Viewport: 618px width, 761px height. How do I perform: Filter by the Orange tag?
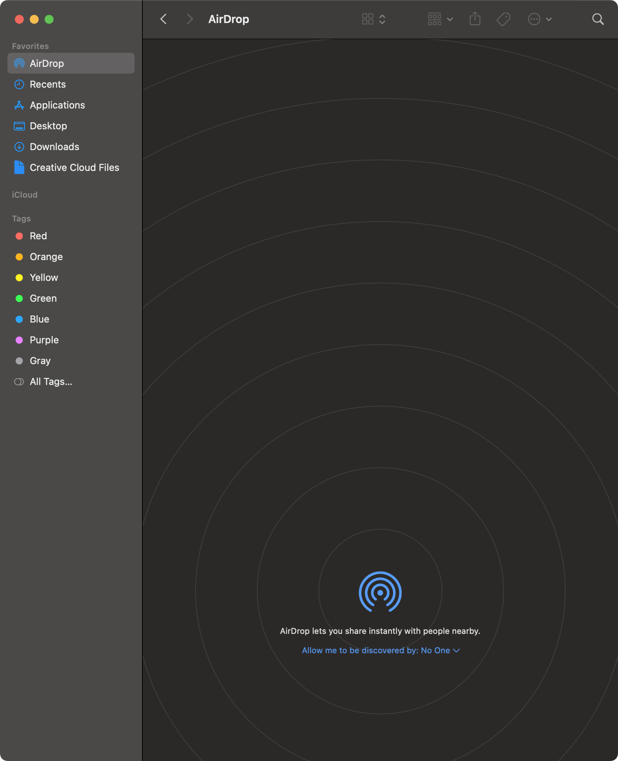pos(71,256)
